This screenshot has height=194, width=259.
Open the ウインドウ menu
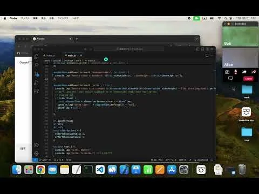tap(63, 18)
